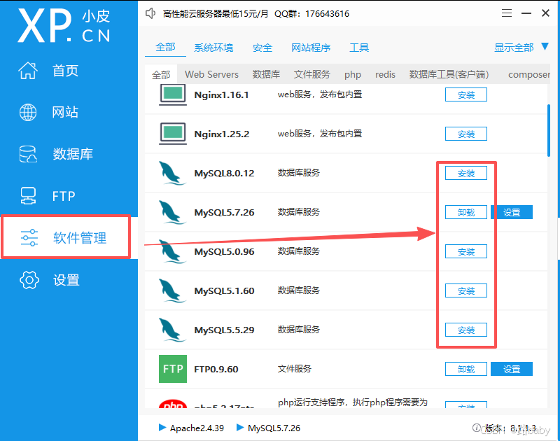Viewport: 560px width, 441px height.
Task: Click the MySQL5.0.96 dolphin icon
Action: [x=172, y=251]
